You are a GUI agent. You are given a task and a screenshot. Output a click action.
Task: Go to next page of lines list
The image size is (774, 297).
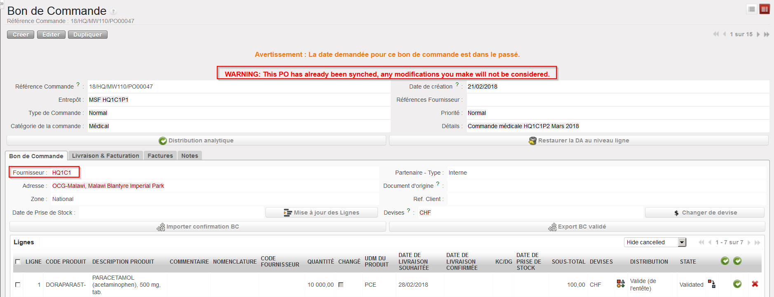(749, 242)
